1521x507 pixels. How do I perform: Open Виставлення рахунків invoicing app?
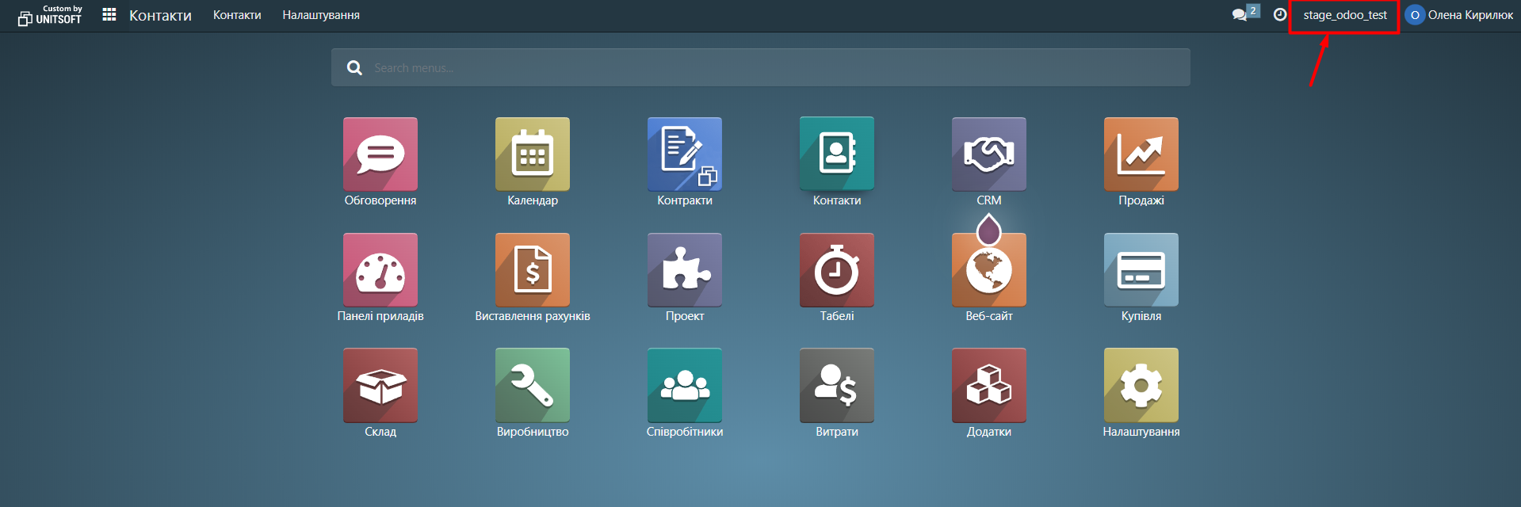[532, 270]
